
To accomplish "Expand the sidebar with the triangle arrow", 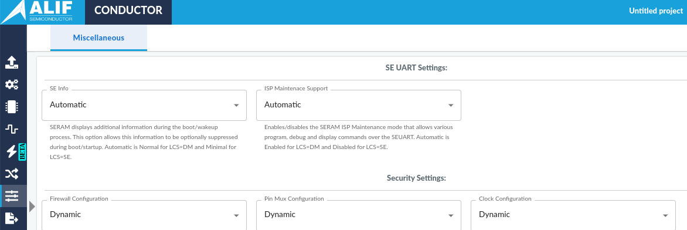I will pos(32,207).
